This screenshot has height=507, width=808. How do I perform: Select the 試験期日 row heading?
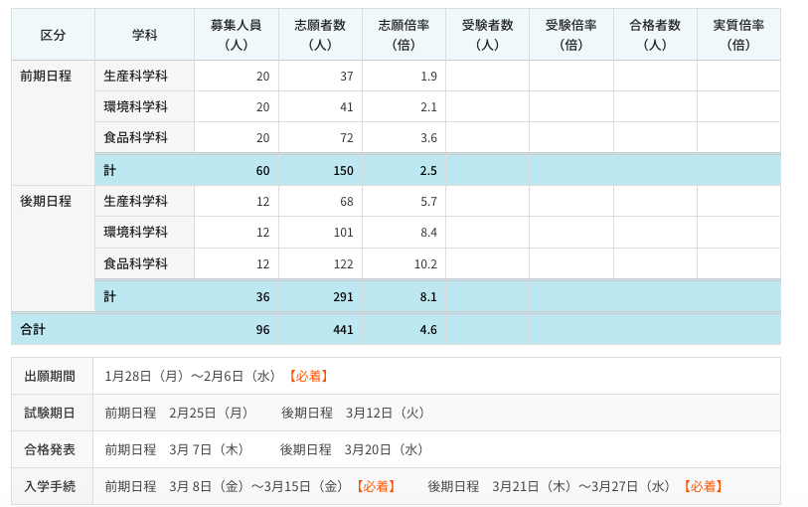(50, 413)
